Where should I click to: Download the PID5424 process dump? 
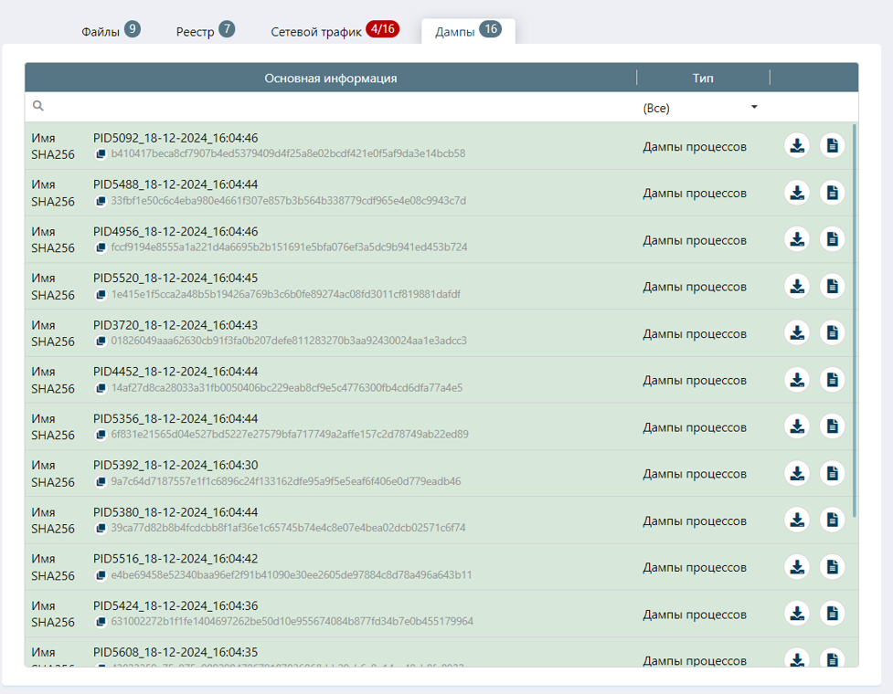tap(797, 614)
